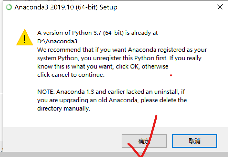228x157 pixels.
Task: Click the 'you are upgrading an old Anaconda' line
Action: (x=112, y=100)
